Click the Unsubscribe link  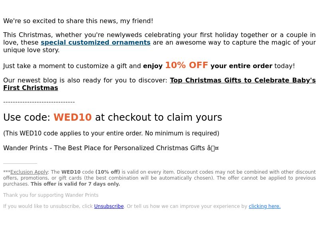point(109,206)
